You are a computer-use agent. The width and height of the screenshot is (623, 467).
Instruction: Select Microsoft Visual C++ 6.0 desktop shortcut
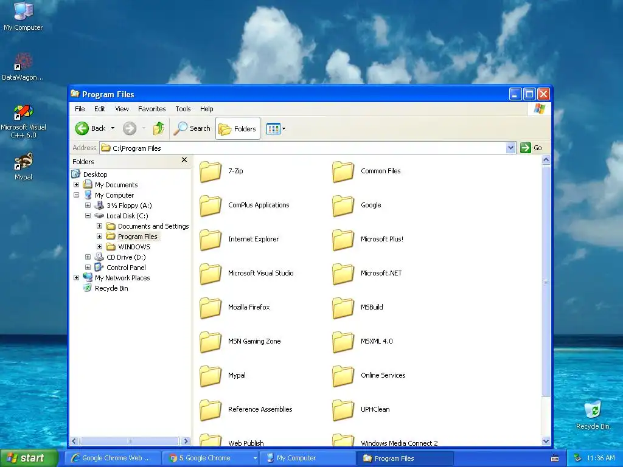23,122
